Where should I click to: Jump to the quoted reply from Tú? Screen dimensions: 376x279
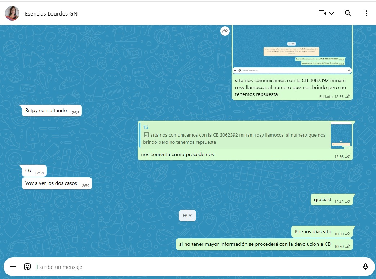tap(234, 135)
